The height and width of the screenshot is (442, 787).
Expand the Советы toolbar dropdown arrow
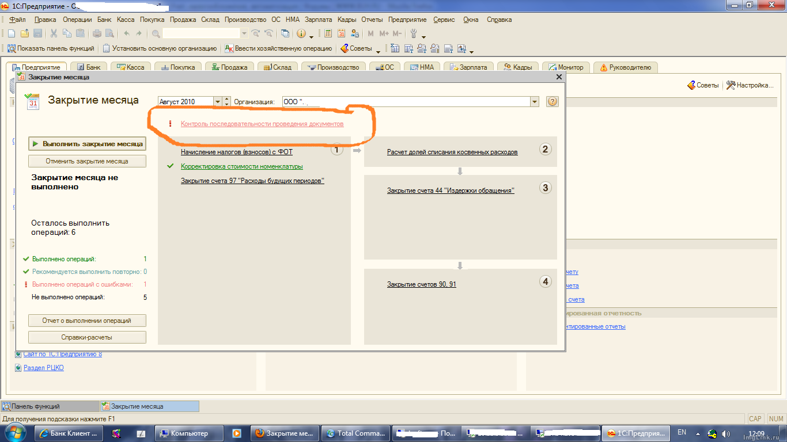click(x=378, y=49)
